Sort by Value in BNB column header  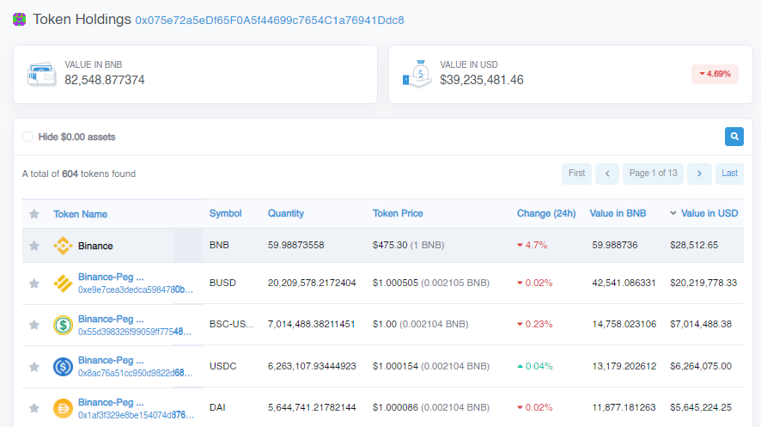[618, 213]
